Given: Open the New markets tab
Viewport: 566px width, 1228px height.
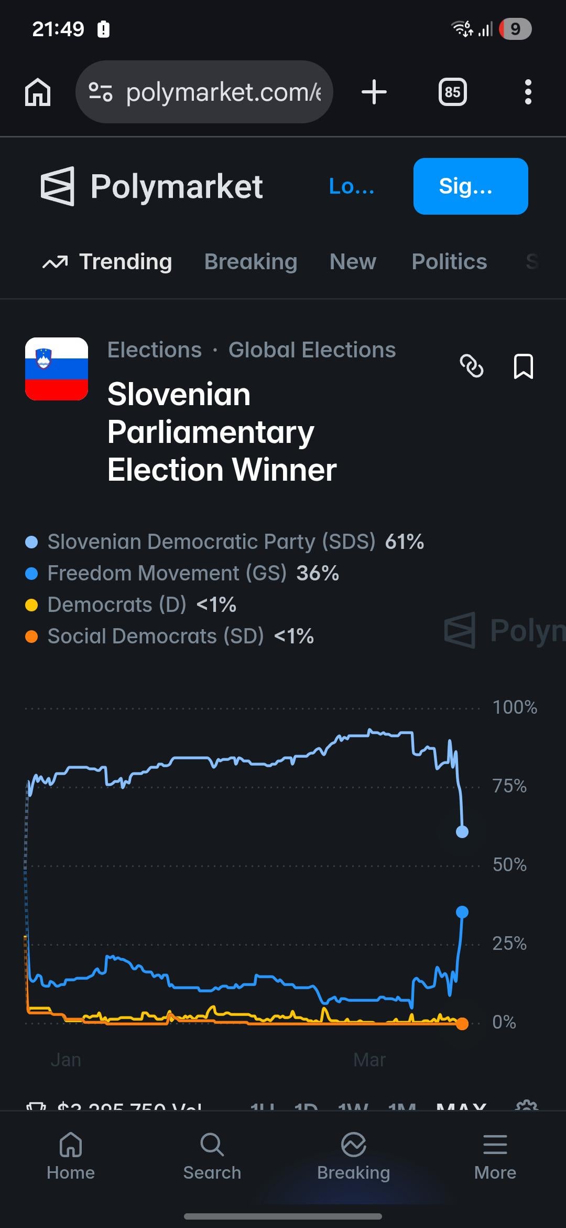Looking at the screenshot, I should 353,262.
